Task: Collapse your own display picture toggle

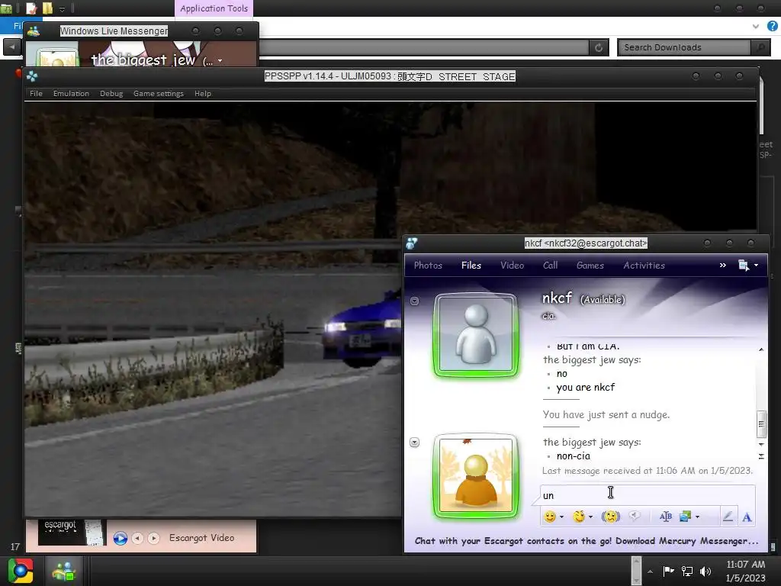Action: [x=414, y=443]
